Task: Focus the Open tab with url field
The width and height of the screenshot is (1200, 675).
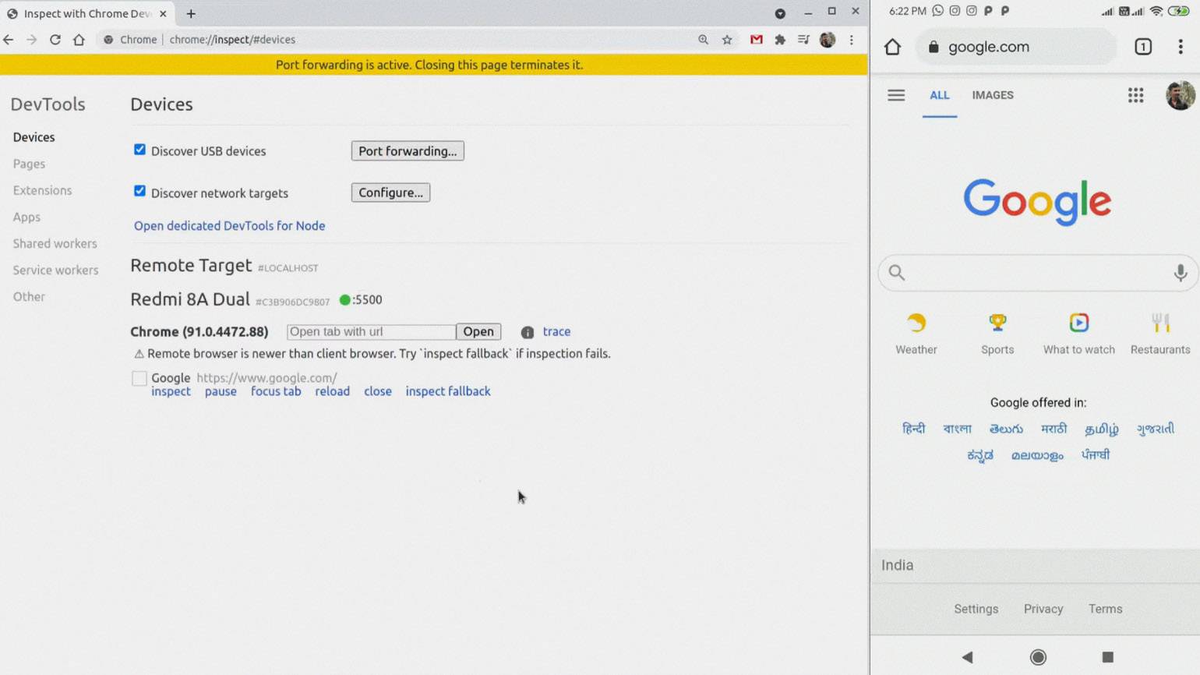Action: pyautogui.click(x=371, y=332)
